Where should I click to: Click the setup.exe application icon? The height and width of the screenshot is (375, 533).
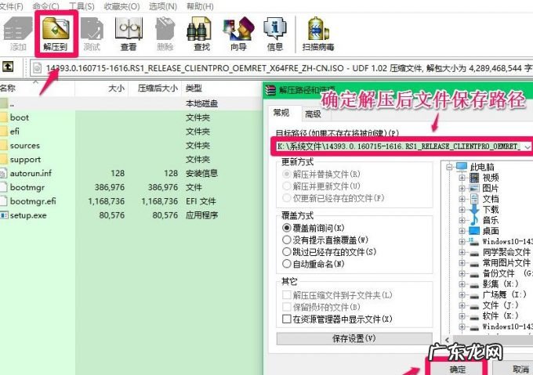(4, 215)
